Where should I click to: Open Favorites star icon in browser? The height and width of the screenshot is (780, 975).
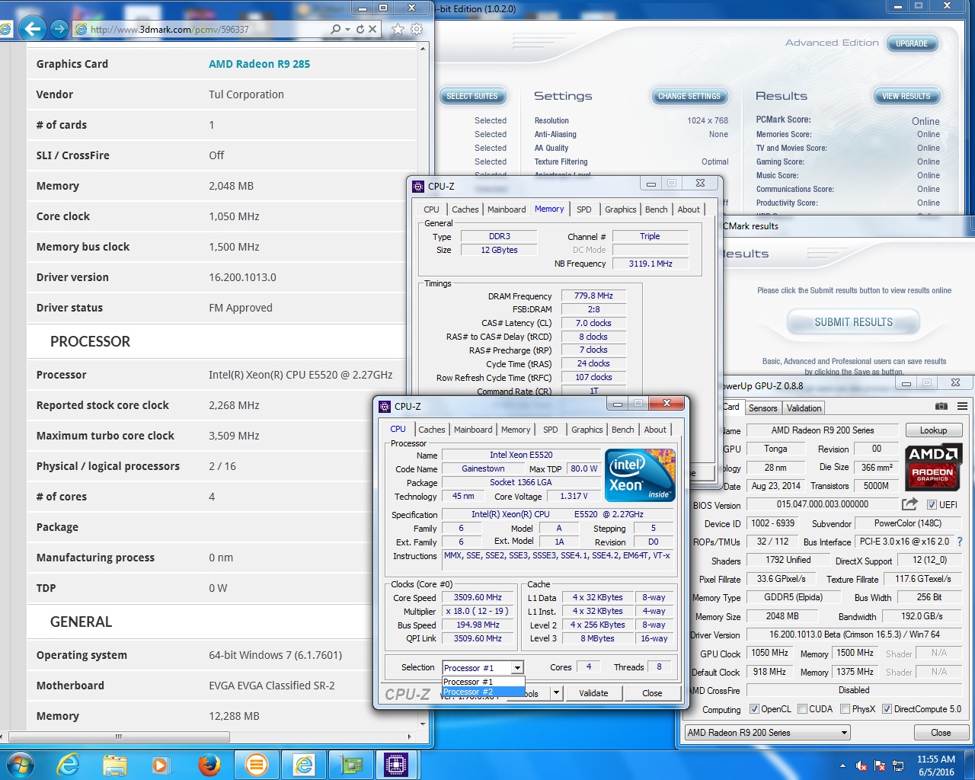tap(398, 29)
